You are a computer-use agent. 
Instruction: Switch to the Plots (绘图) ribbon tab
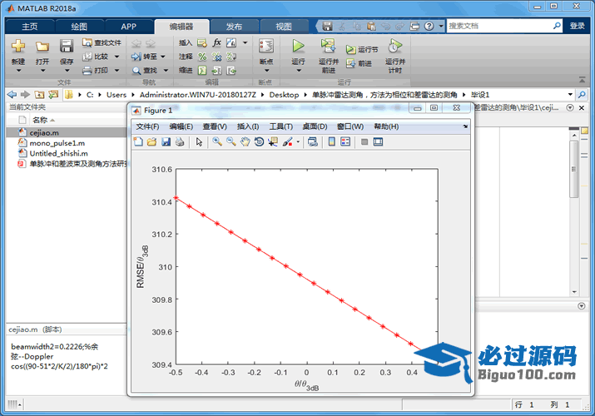[x=79, y=27]
